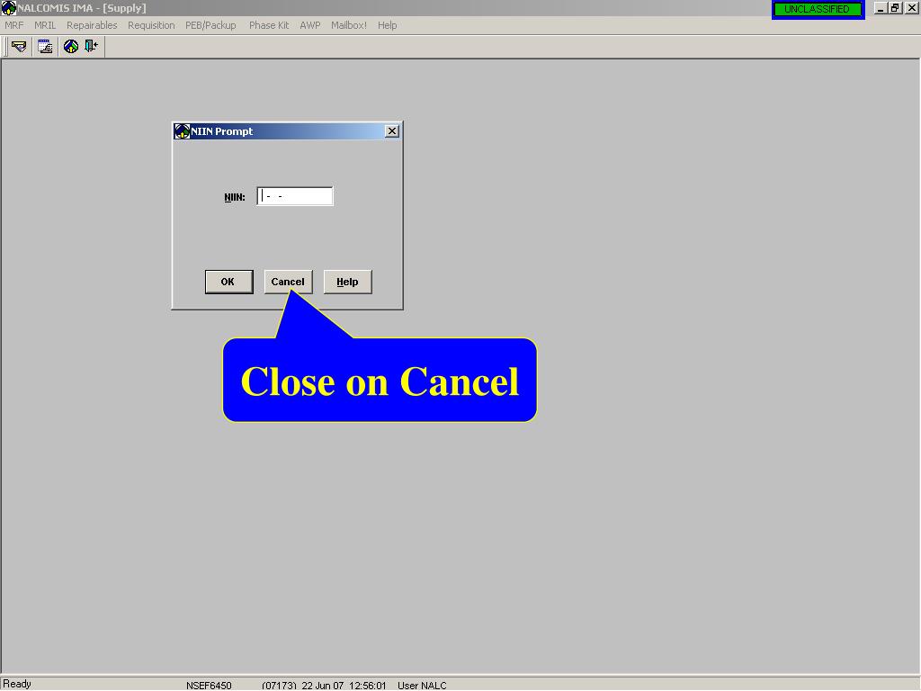Click into the NIIN input field
The height and width of the screenshot is (691, 921).
coord(295,196)
